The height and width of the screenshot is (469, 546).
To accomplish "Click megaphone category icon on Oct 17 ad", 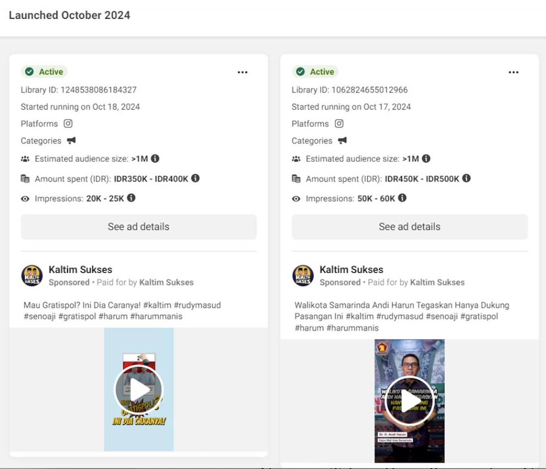I will tap(342, 141).
